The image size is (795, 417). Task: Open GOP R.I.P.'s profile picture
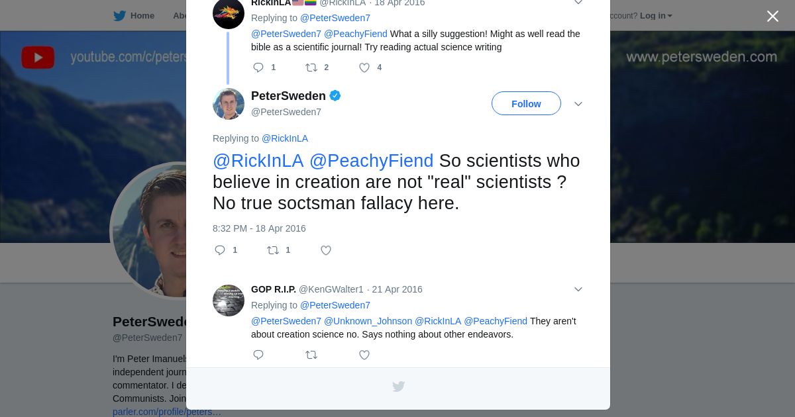pos(229,301)
